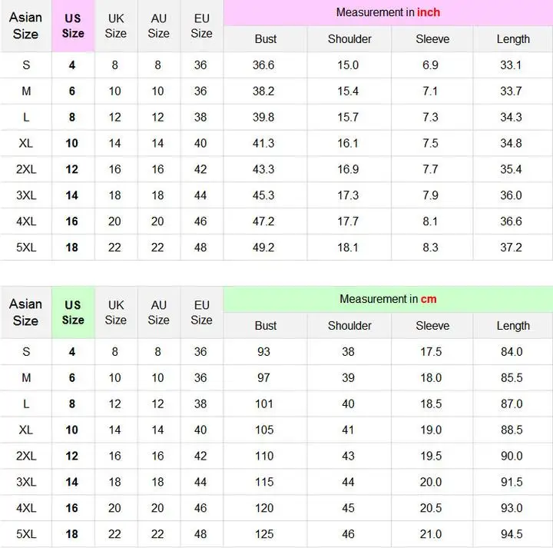Click the EU Size header in bottom table
The image size is (553, 548).
[x=202, y=313]
